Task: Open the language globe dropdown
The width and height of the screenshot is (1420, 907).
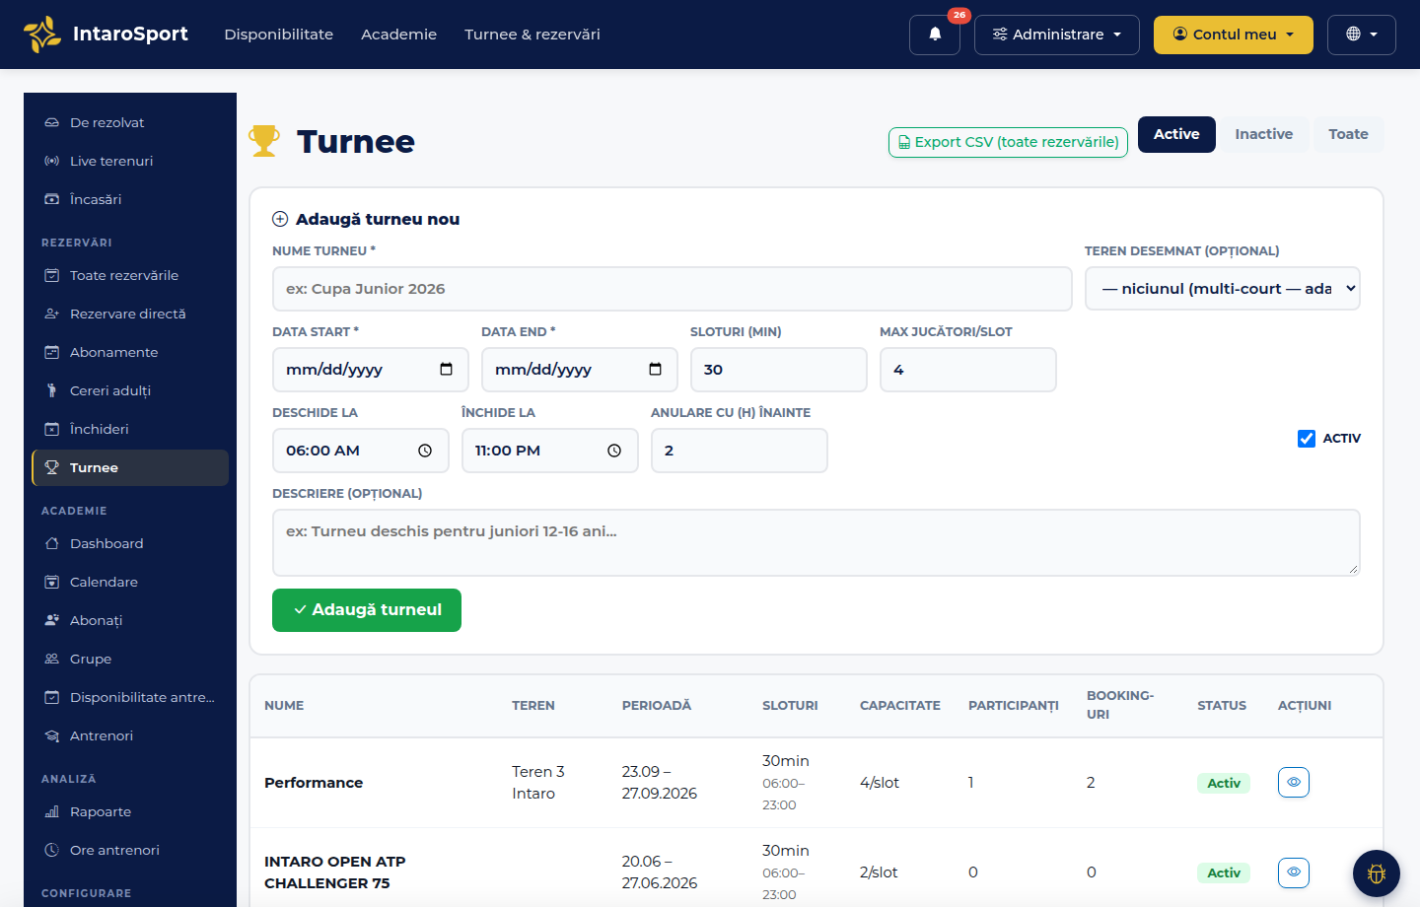Action: pyautogui.click(x=1362, y=35)
